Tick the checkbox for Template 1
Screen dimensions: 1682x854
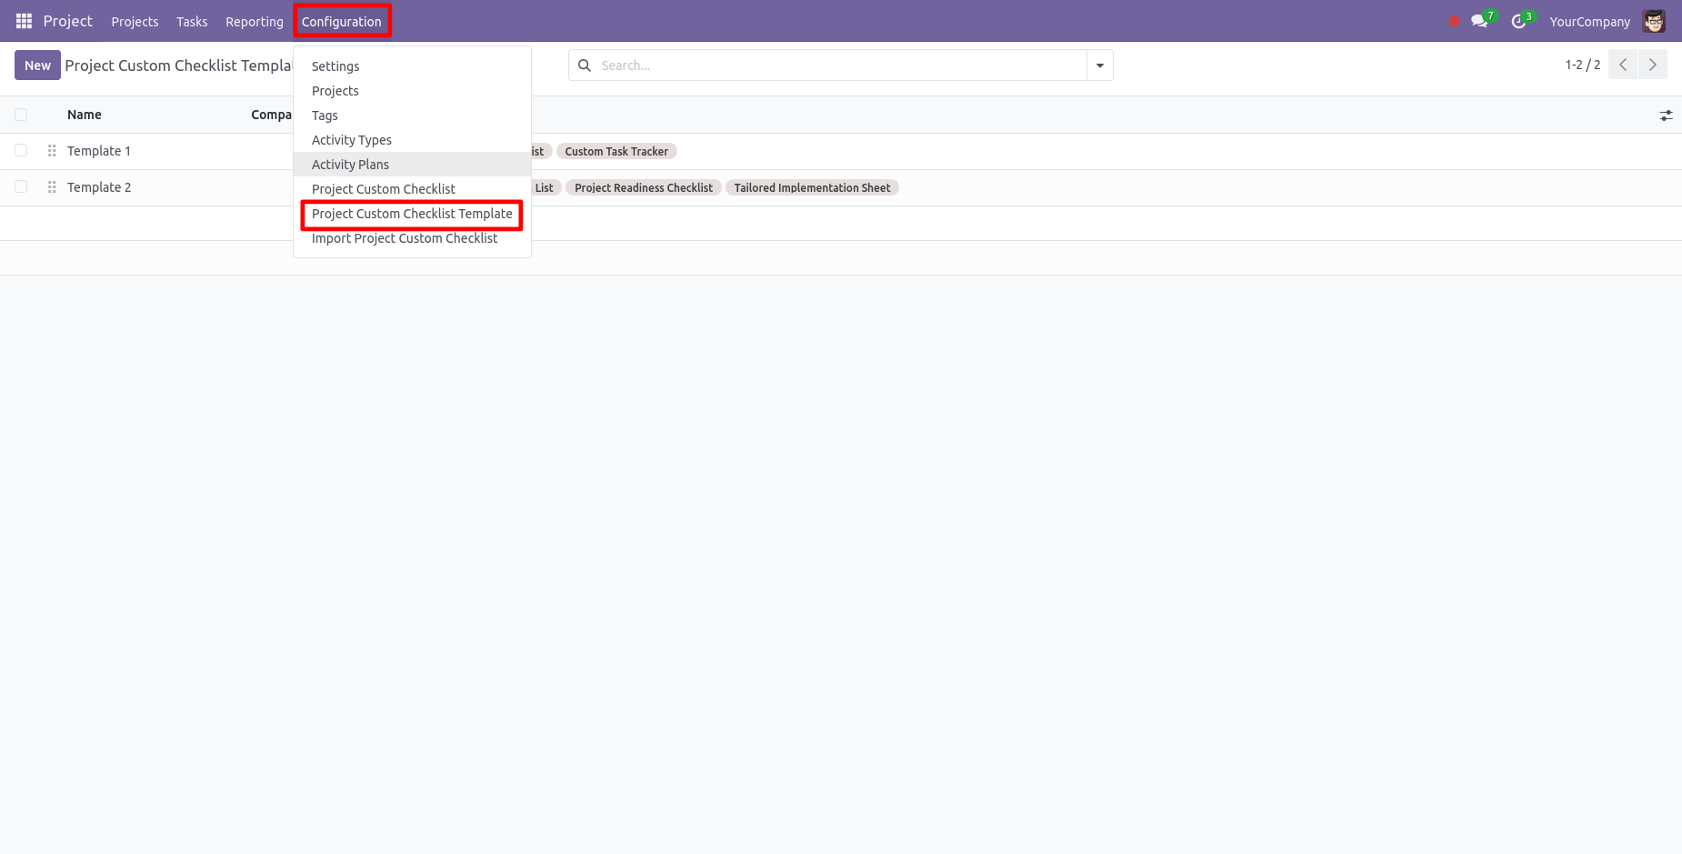21,150
